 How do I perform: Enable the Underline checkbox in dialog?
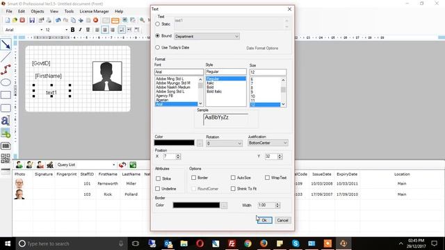click(x=158, y=188)
